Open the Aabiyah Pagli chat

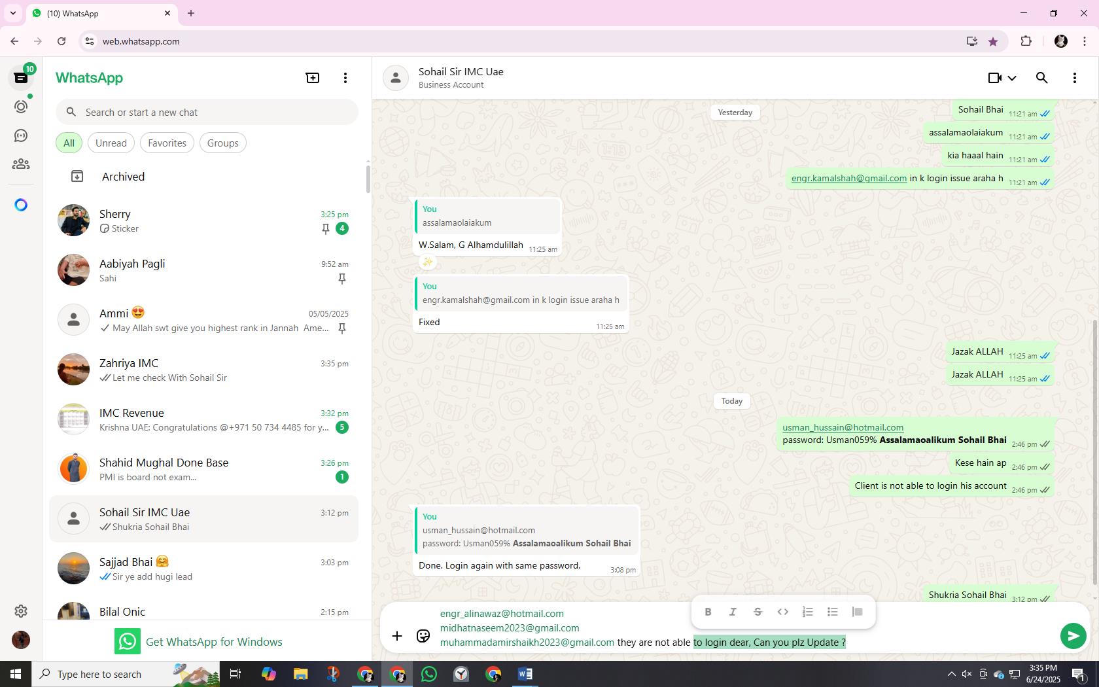(204, 270)
